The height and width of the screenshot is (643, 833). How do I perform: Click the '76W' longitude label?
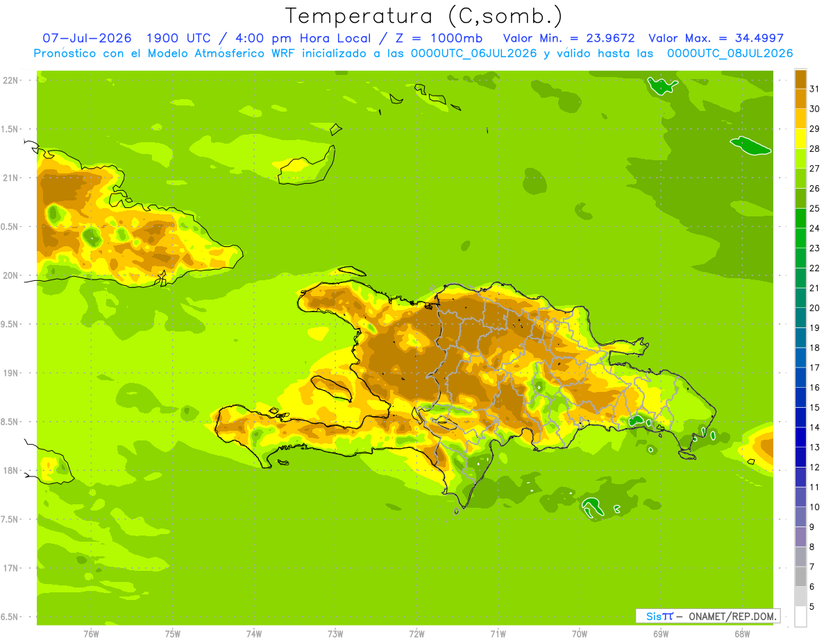[91, 633]
